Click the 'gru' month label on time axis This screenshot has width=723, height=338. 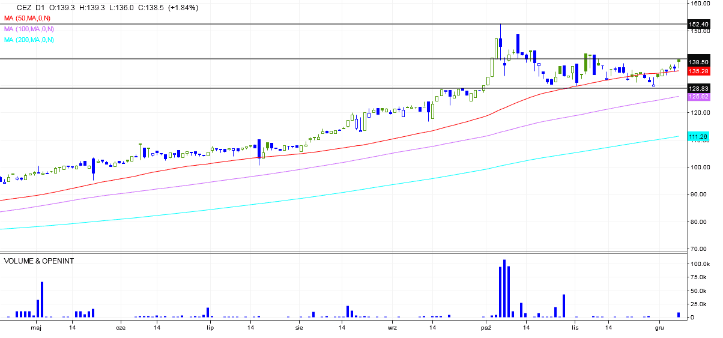click(659, 328)
